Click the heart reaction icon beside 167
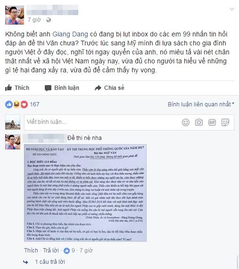 pyautogui.click(x=24, y=104)
